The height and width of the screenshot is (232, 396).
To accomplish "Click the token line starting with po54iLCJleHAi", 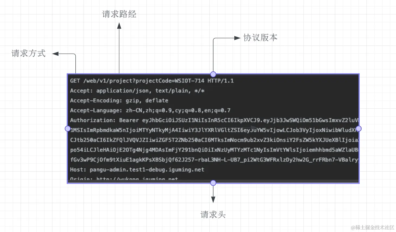I will click(214, 150).
